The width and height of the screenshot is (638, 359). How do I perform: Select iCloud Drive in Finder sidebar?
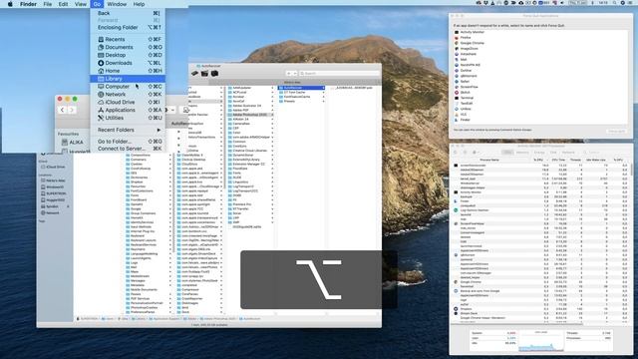coord(55,167)
